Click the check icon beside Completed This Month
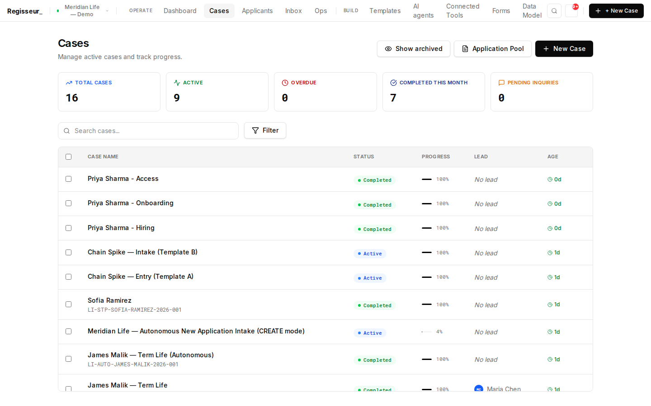 point(394,83)
